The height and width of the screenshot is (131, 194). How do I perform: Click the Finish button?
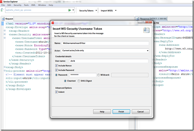[121, 112]
